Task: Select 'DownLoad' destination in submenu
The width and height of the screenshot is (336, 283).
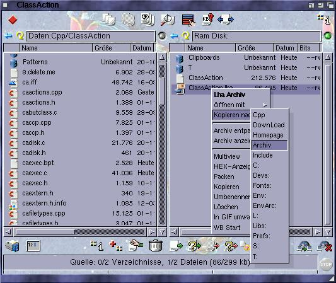Action: pos(270,125)
